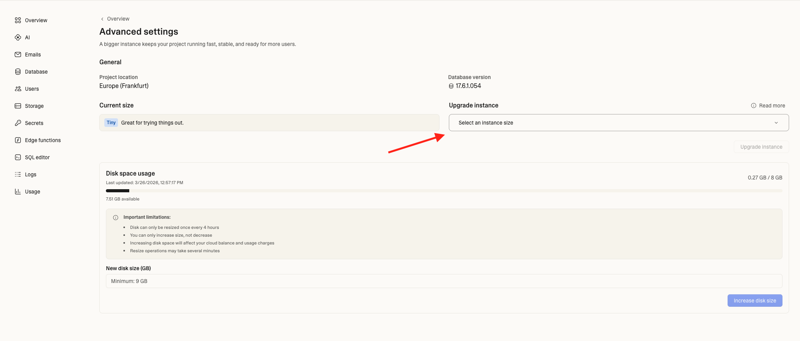Screen dimensions: 800x341
Task: Click the database icon next to version 17.6.1.054
Action: pyautogui.click(x=451, y=86)
